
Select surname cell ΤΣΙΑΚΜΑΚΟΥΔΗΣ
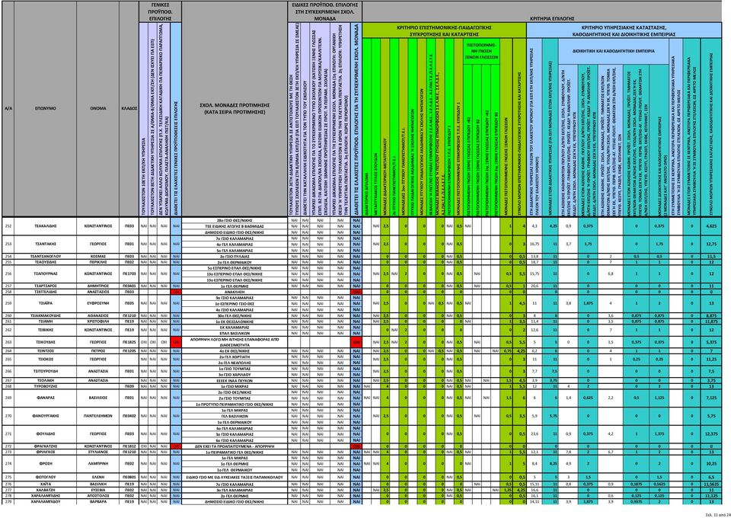point(46,315)
